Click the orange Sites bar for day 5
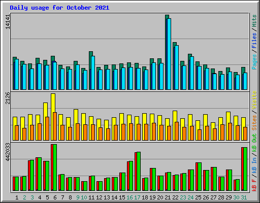Screen dimensions: 260x203 pyautogui.click(x=47, y=128)
